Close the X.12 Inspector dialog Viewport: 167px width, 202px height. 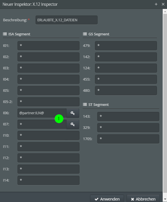coord(163,4)
